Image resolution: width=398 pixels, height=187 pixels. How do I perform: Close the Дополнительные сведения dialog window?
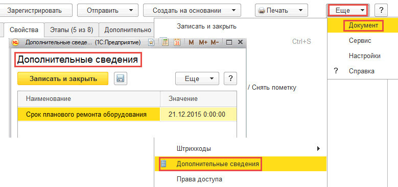pyautogui.click(x=240, y=42)
